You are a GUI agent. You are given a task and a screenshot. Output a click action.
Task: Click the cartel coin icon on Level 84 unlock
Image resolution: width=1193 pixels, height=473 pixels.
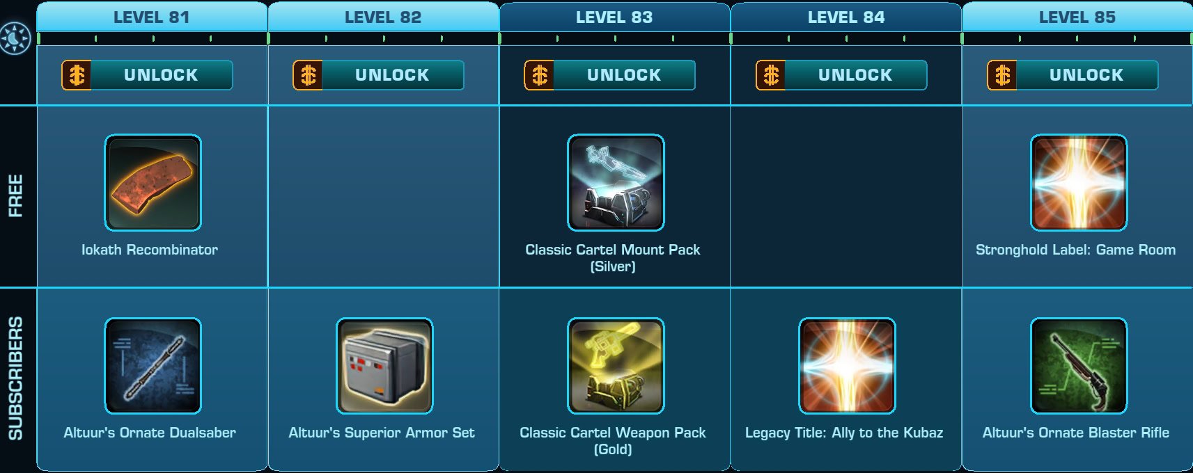[771, 75]
